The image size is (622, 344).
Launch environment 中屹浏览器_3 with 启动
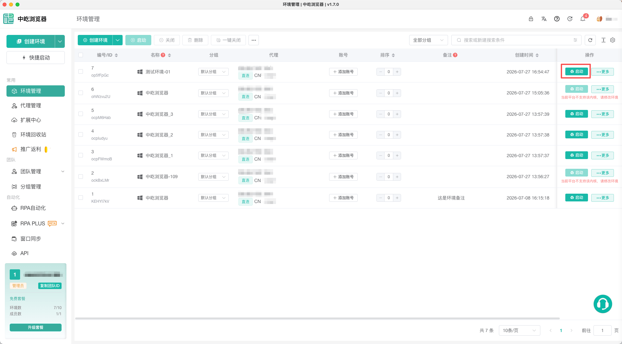tap(577, 114)
